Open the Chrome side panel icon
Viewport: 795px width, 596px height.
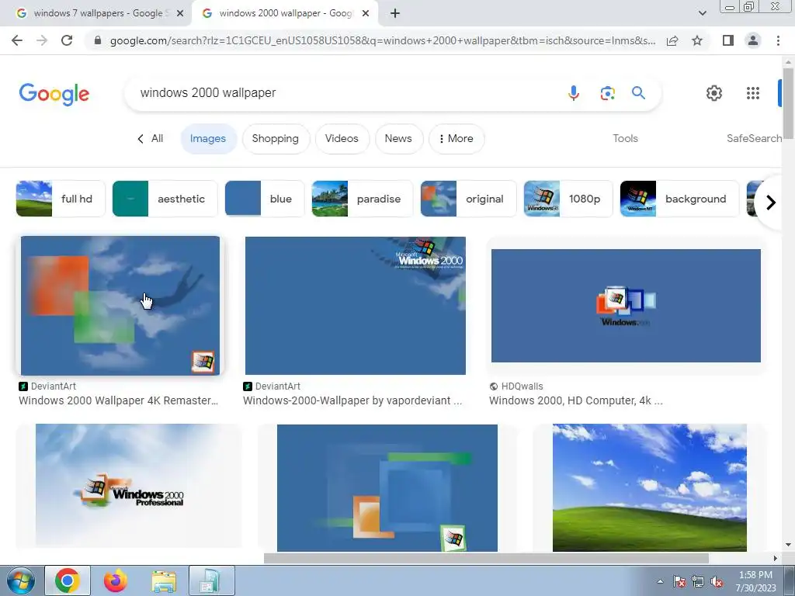[x=728, y=40]
